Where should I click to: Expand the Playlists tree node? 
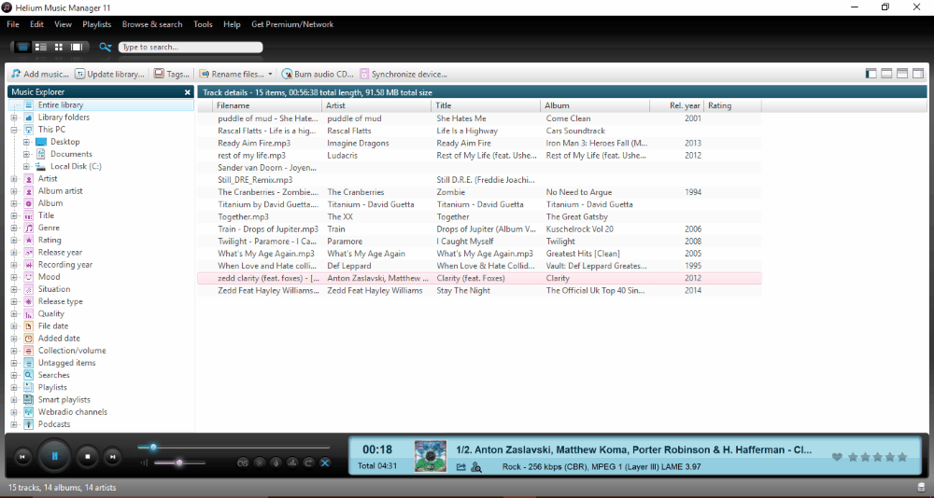pos(14,387)
